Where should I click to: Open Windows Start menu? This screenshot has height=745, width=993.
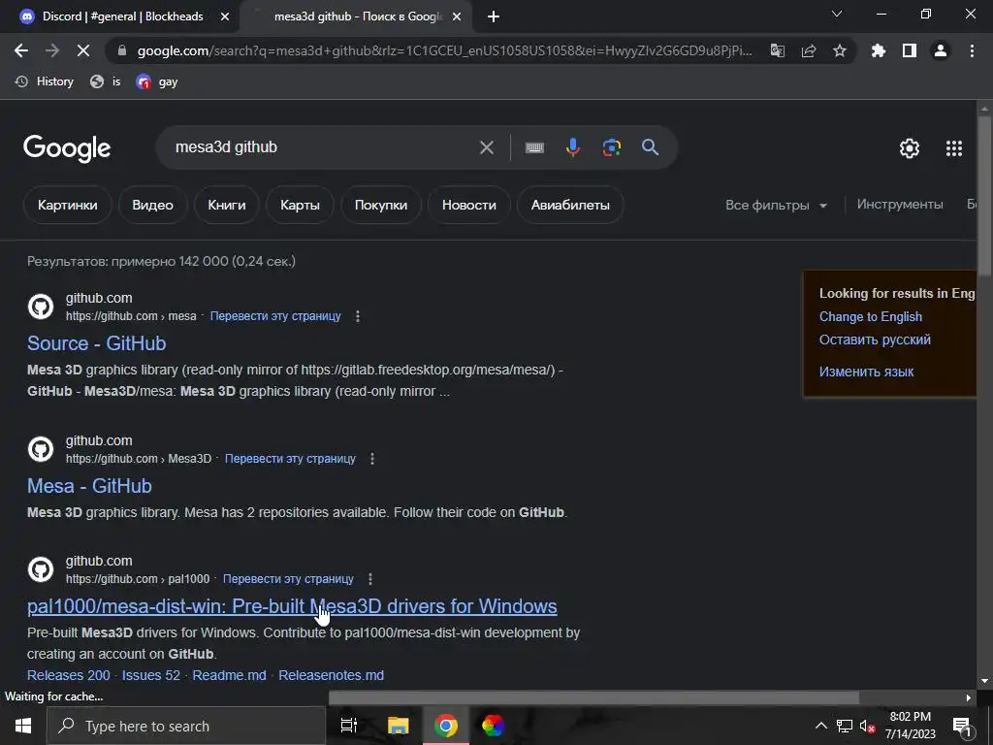click(x=23, y=726)
